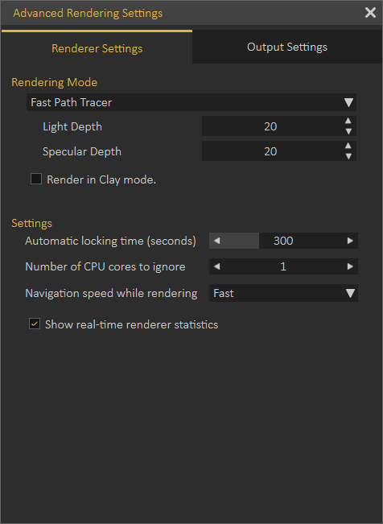Decrease Specular Depth with the down arrow
Viewport: 383px width, 524px height.
click(x=348, y=156)
